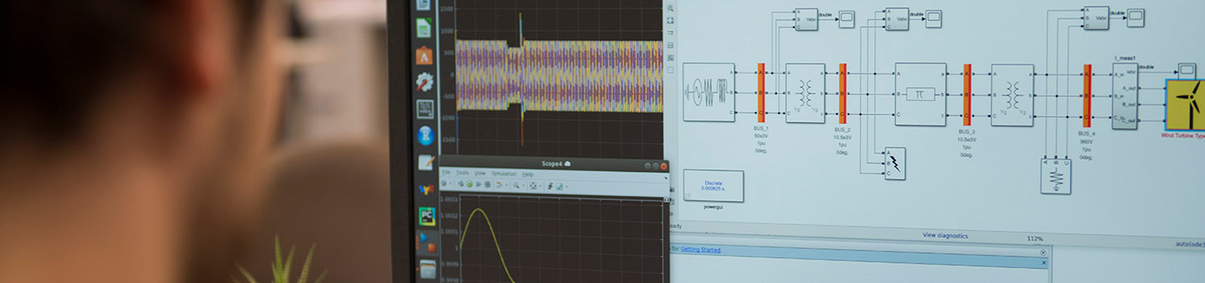Launch the R application from the dock
Image resolution: width=1205 pixels, height=283 pixels.
click(426, 135)
